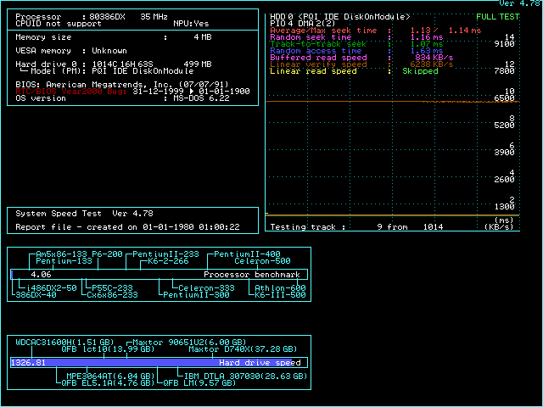Click the Athlon-600 benchmark marker

tap(279, 287)
